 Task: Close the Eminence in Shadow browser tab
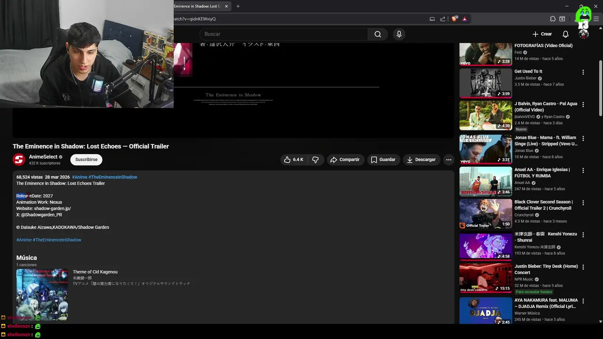[x=227, y=6]
